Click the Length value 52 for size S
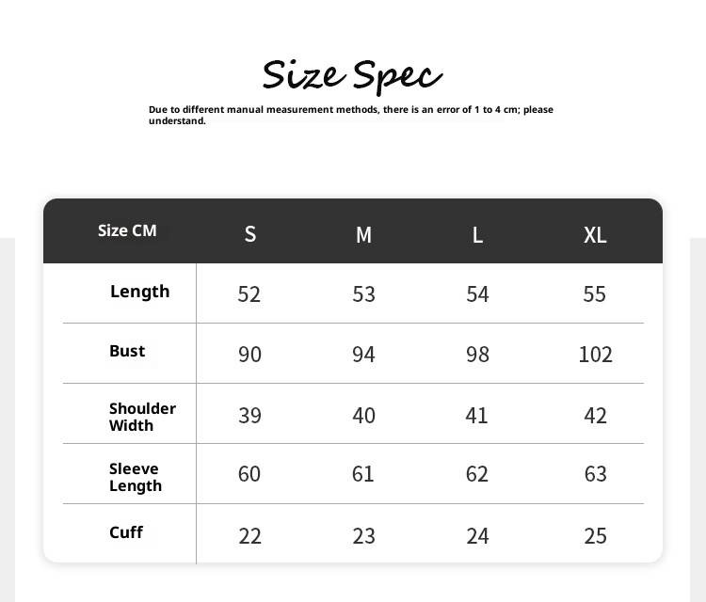The image size is (706, 602). click(249, 294)
